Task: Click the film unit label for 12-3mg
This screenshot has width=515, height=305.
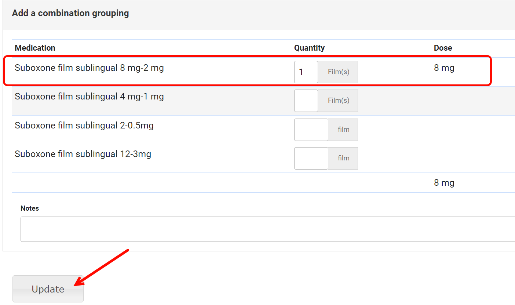Action: click(x=343, y=158)
